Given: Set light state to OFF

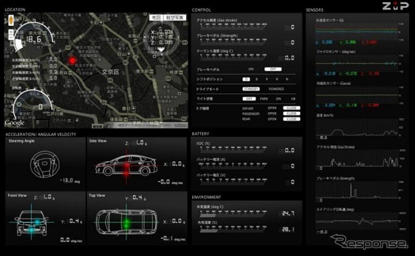Looking at the screenshot, I should coord(249,99).
